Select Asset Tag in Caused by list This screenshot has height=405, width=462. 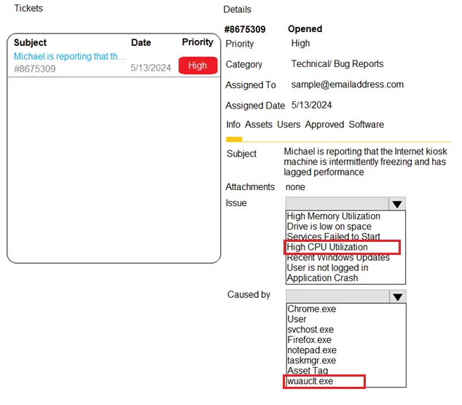(308, 370)
